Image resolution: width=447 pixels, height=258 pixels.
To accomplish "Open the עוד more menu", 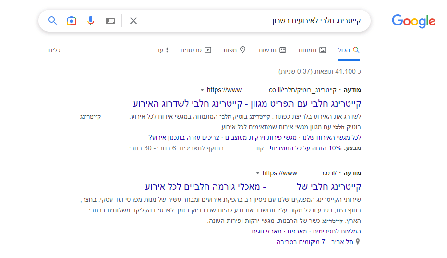I will click(x=161, y=50).
